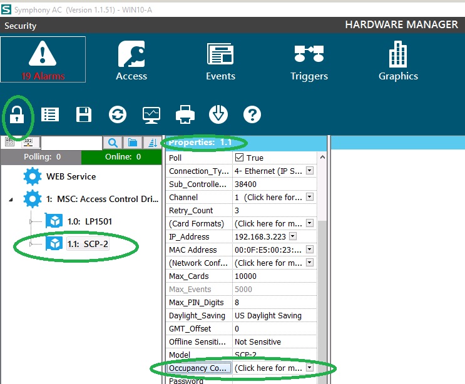Open the Graphics module

pyautogui.click(x=398, y=61)
